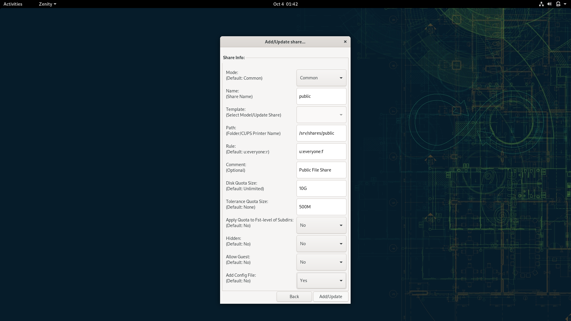This screenshot has width=571, height=321.
Task: Click the Path field with /srv/shares/public
Action: point(321,133)
